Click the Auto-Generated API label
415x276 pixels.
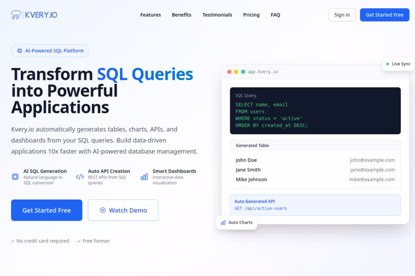255,201
